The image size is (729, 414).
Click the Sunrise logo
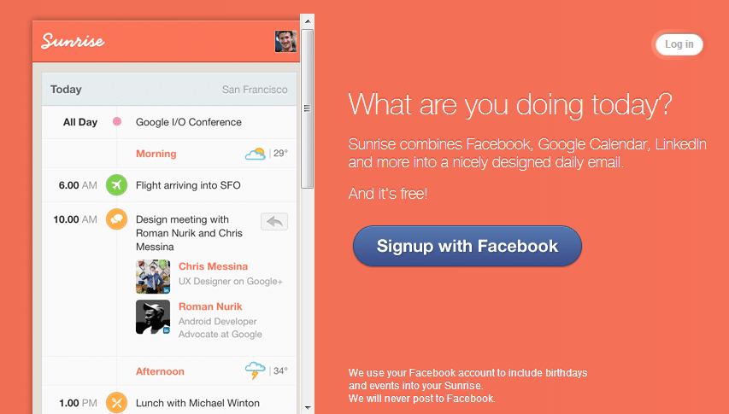[x=73, y=41]
